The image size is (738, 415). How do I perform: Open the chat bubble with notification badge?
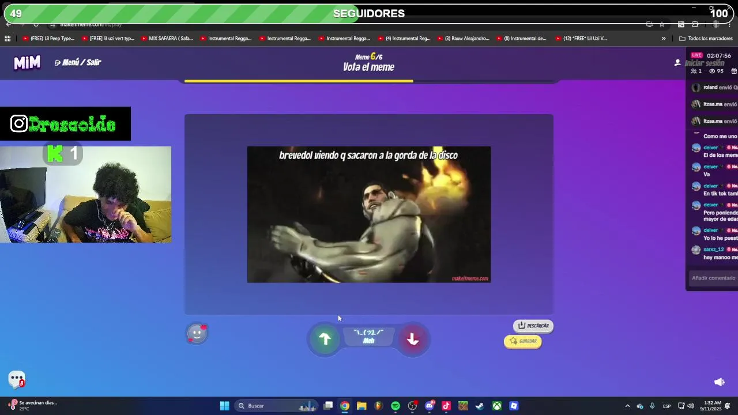pos(17,379)
